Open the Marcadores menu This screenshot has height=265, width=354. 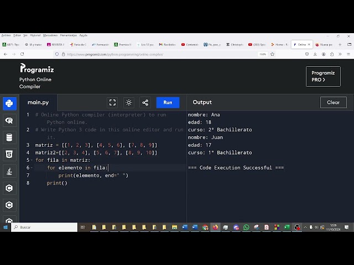click(50, 35)
